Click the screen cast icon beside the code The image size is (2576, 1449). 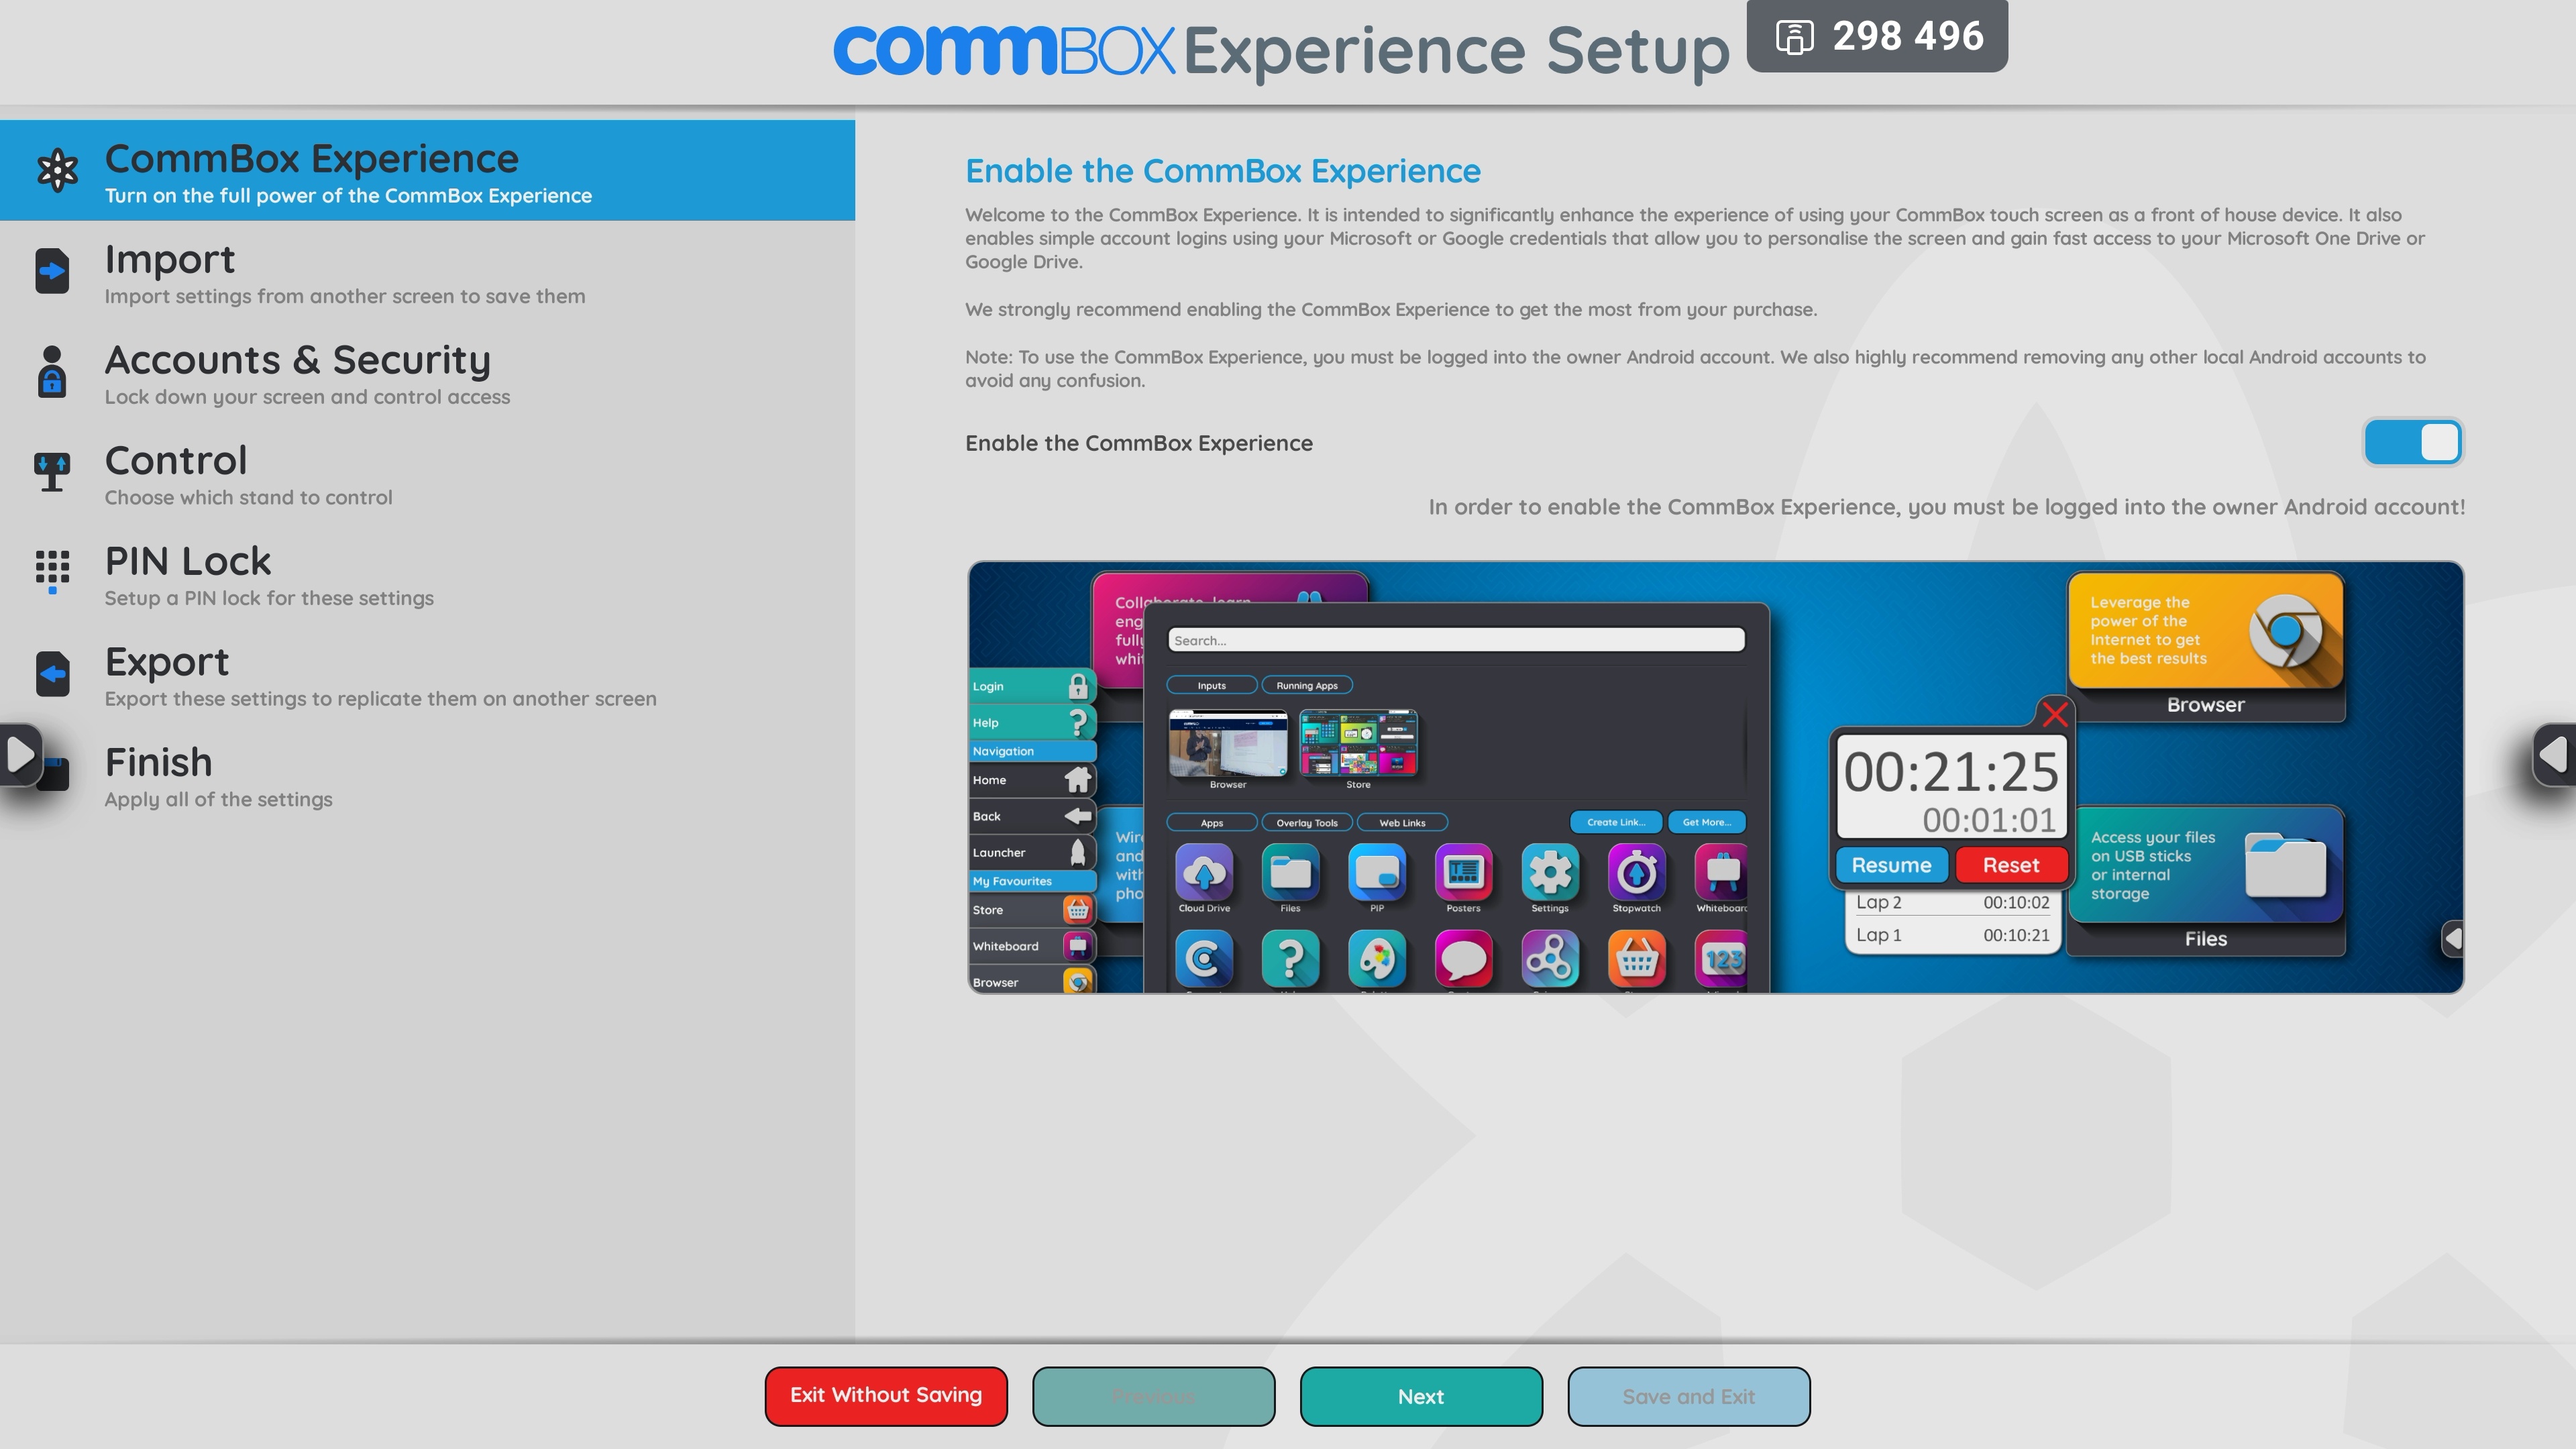pyautogui.click(x=1794, y=37)
